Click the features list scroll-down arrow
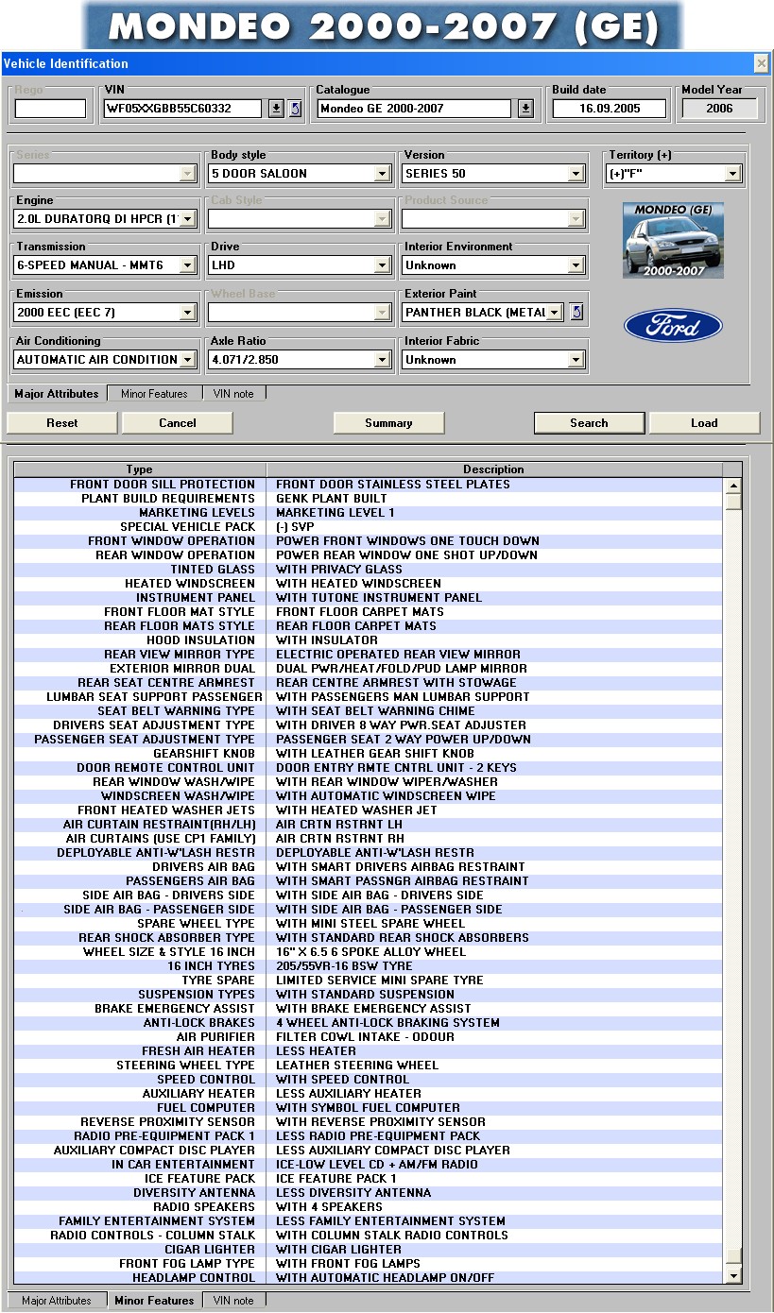Image resolution: width=774 pixels, height=1313 pixels. [x=732, y=1276]
